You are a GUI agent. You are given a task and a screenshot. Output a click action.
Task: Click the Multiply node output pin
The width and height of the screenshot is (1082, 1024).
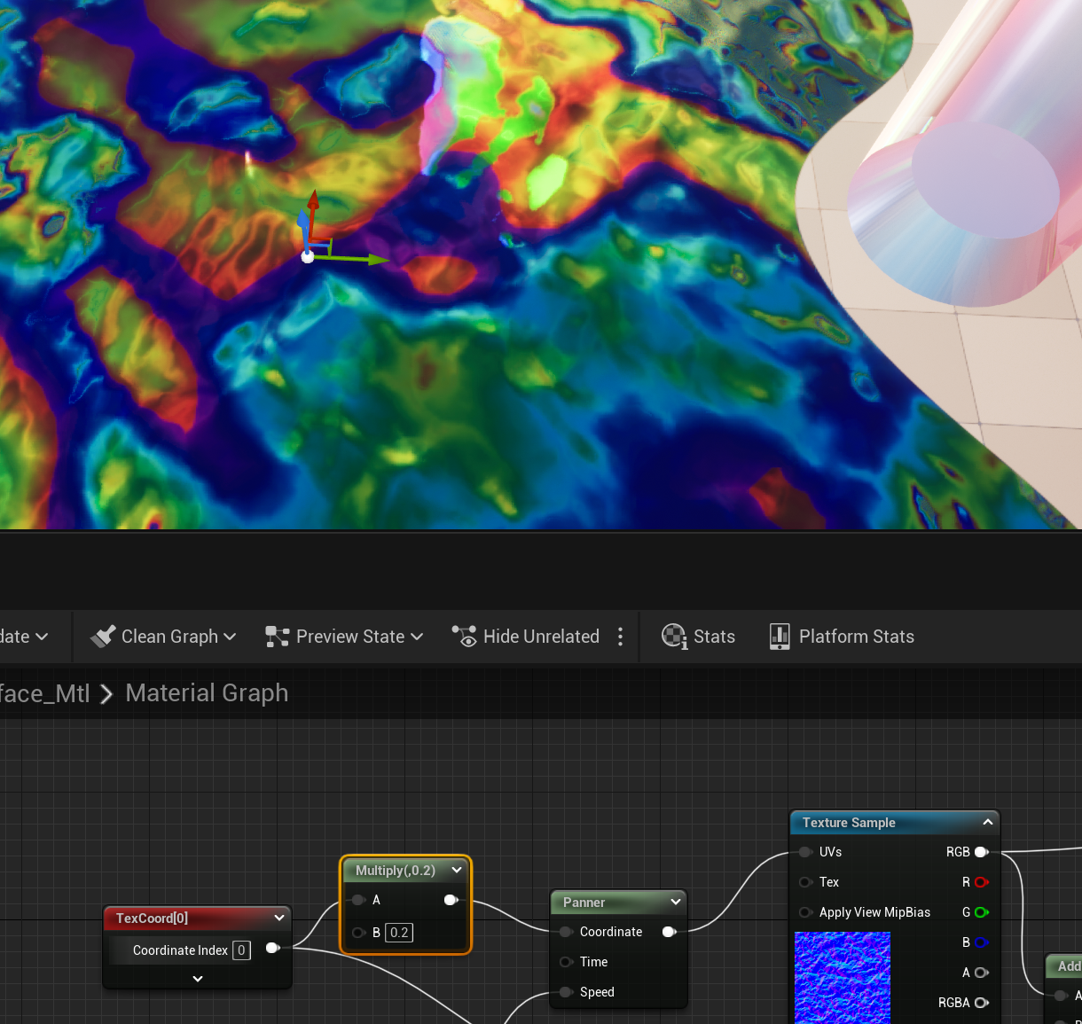click(x=451, y=900)
